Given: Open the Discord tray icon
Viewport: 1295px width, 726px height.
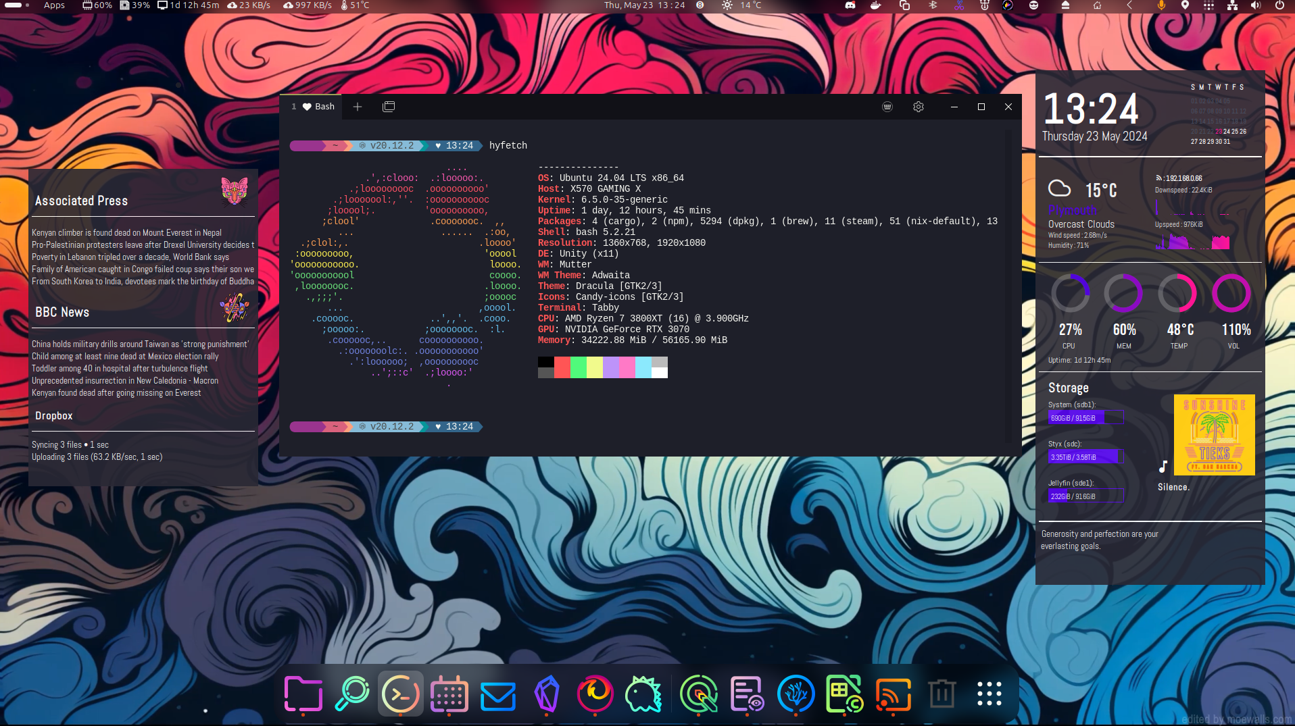Looking at the screenshot, I should (x=850, y=5).
